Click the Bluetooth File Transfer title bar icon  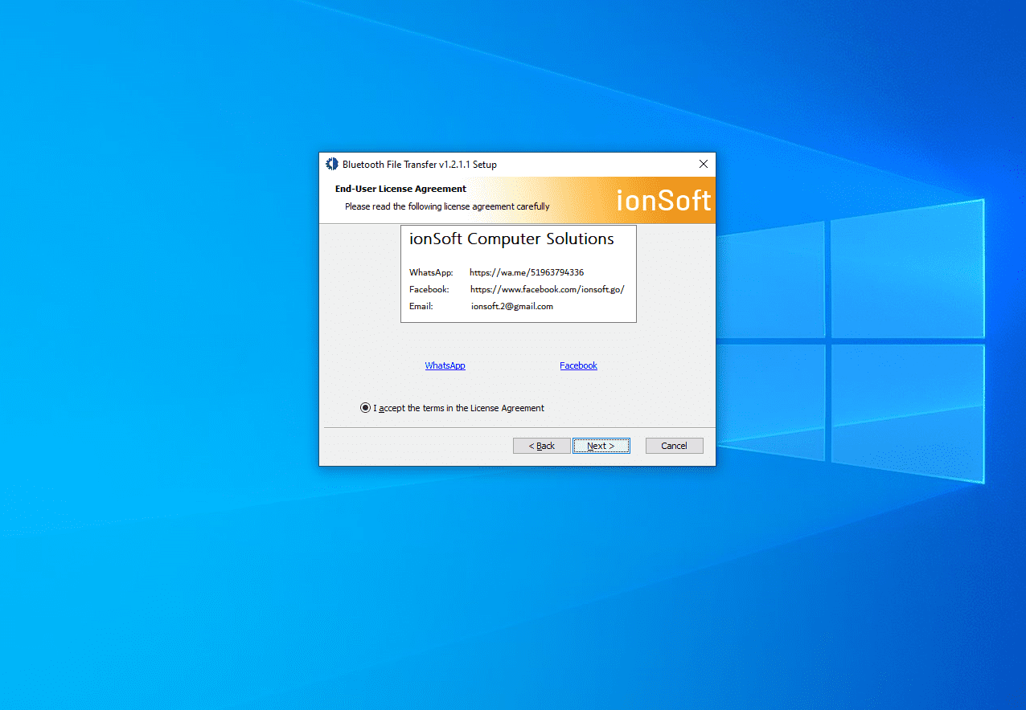[332, 164]
